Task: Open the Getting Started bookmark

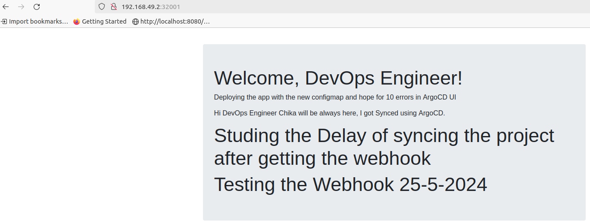Action: coord(100,21)
